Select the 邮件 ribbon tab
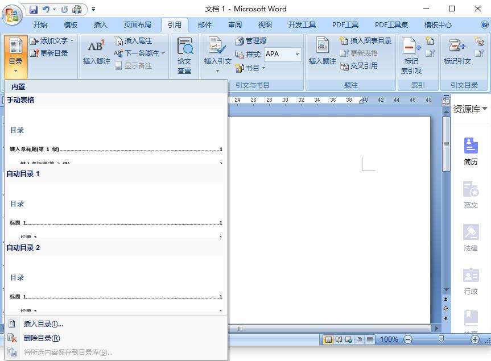491x361 pixels. tap(205, 24)
